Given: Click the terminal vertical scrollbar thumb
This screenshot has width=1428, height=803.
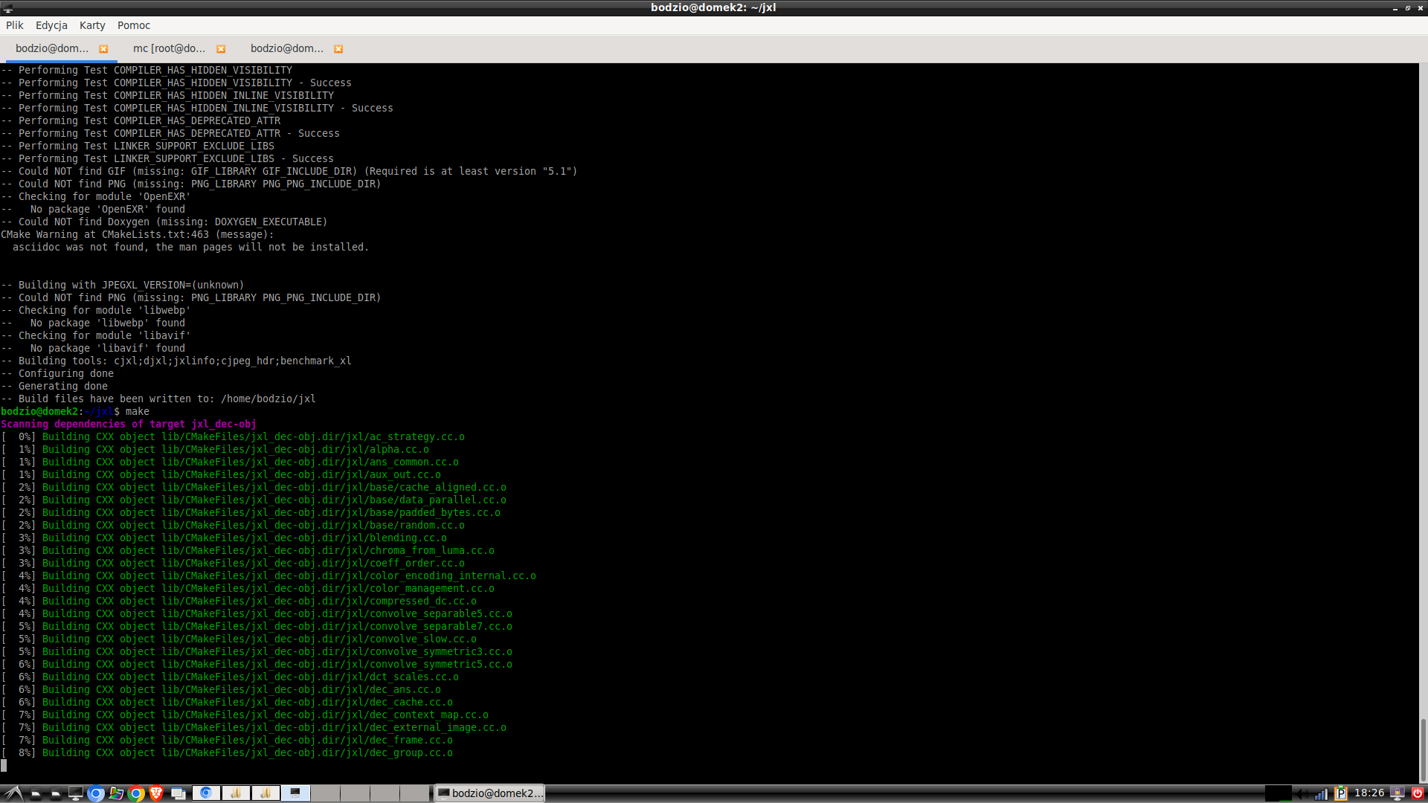Looking at the screenshot, I should pyautogui.click(x=1423, y=749).
